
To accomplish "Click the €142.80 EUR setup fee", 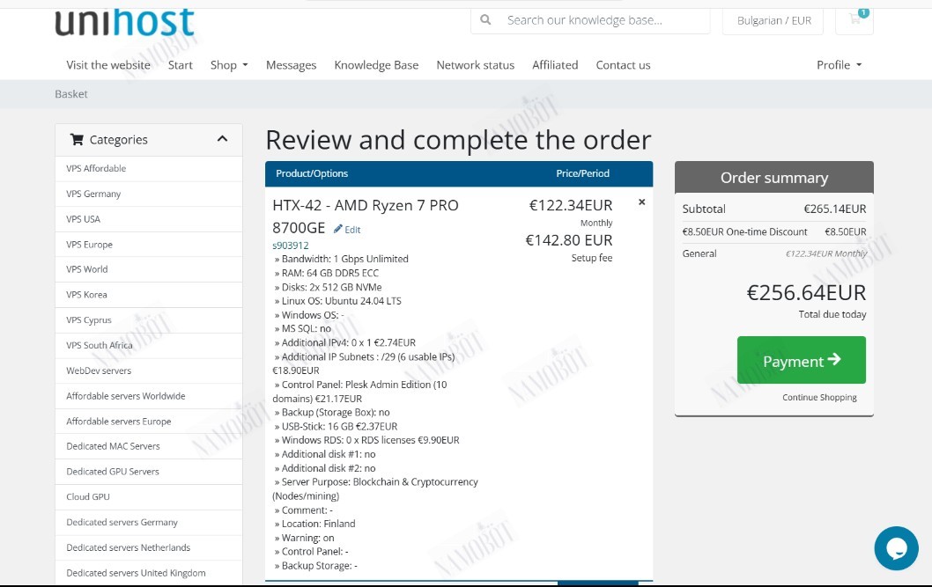I will (569, 240).
